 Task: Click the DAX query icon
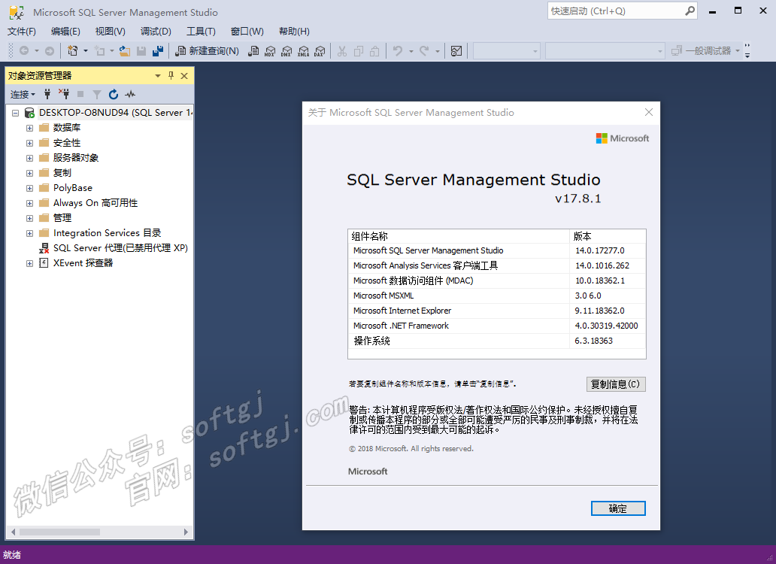tap(320, 50)
